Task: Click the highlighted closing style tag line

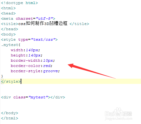Action: pyautogui.click(x=71, y=81)
